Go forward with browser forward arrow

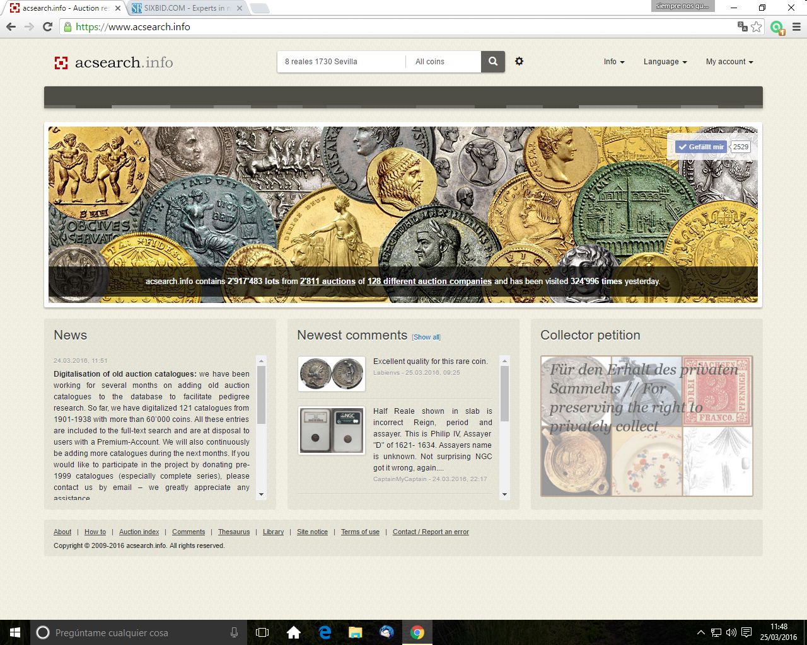(29, 26)
